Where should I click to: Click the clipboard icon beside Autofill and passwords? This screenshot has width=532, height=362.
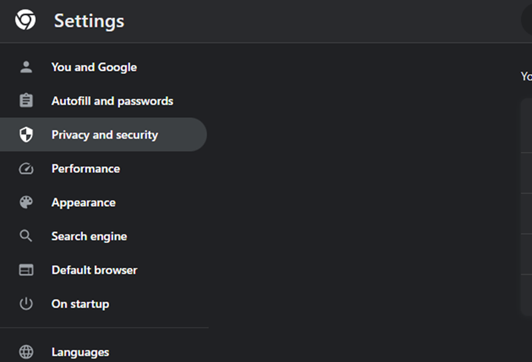[26, 100]
